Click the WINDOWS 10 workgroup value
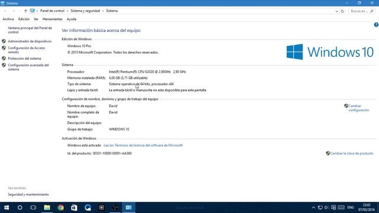 119,129
